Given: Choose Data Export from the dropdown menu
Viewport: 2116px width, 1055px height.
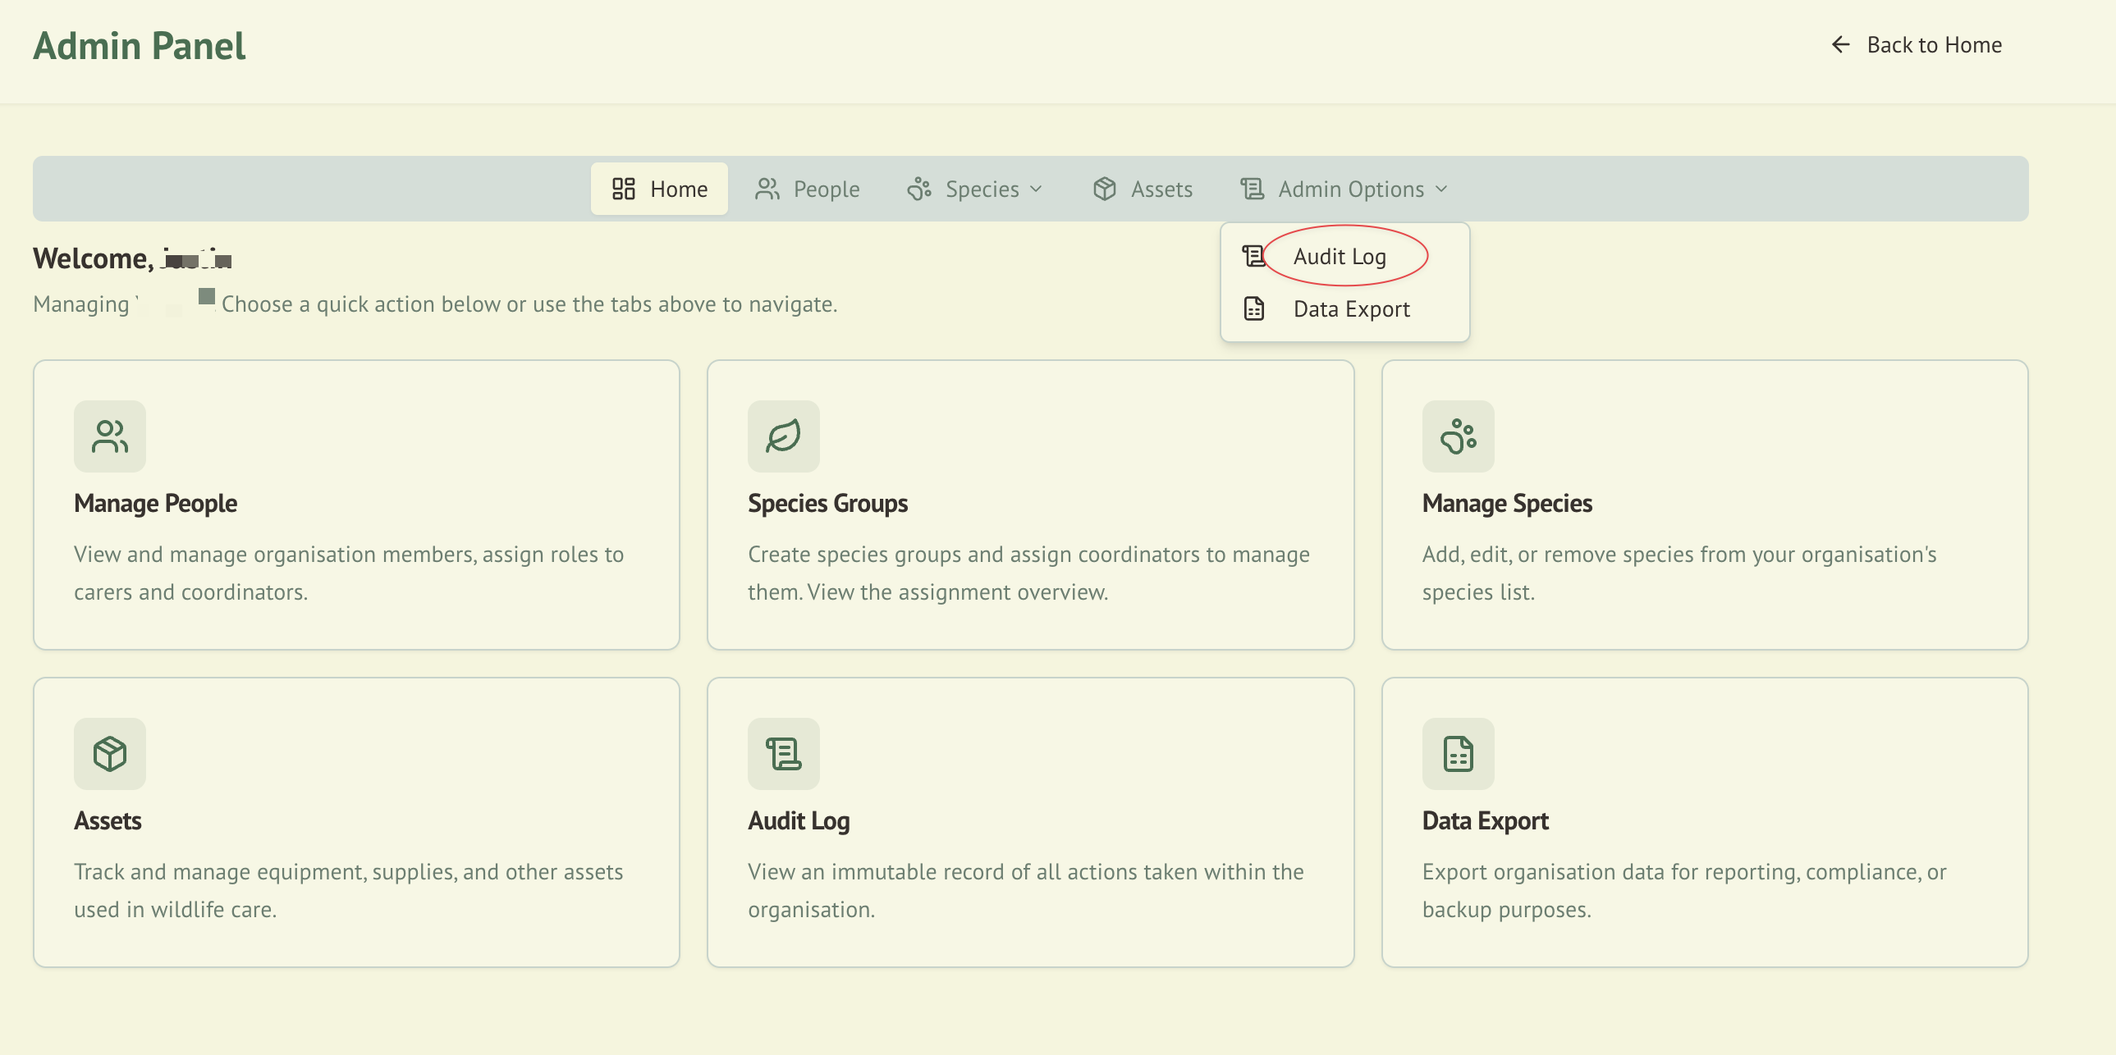Looking at the screenshot, I should (1350, 308).
